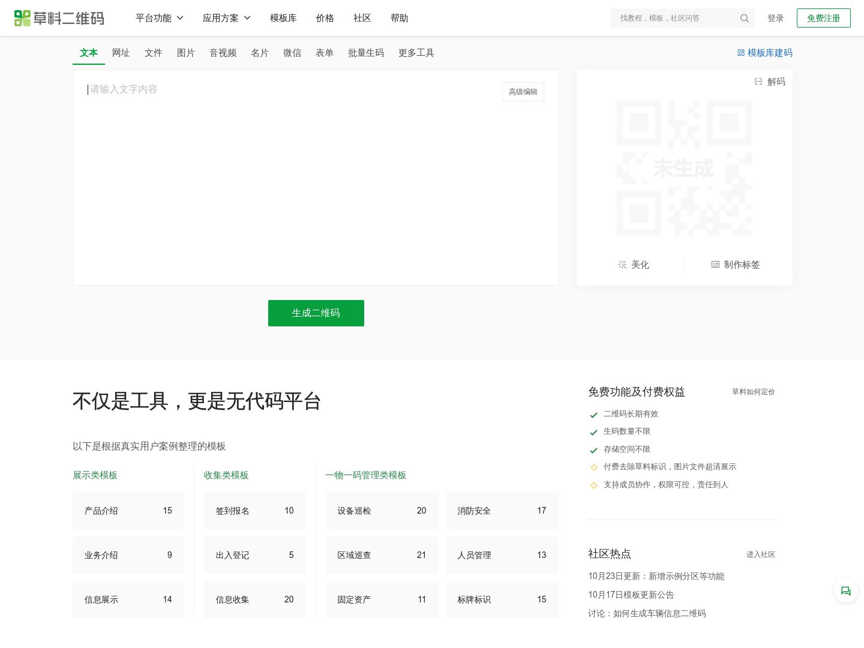Image resolution: width=864 pixels, height=648 pixels.
Task: Open the 更多工具 tab
Action: tap(416, 53)
